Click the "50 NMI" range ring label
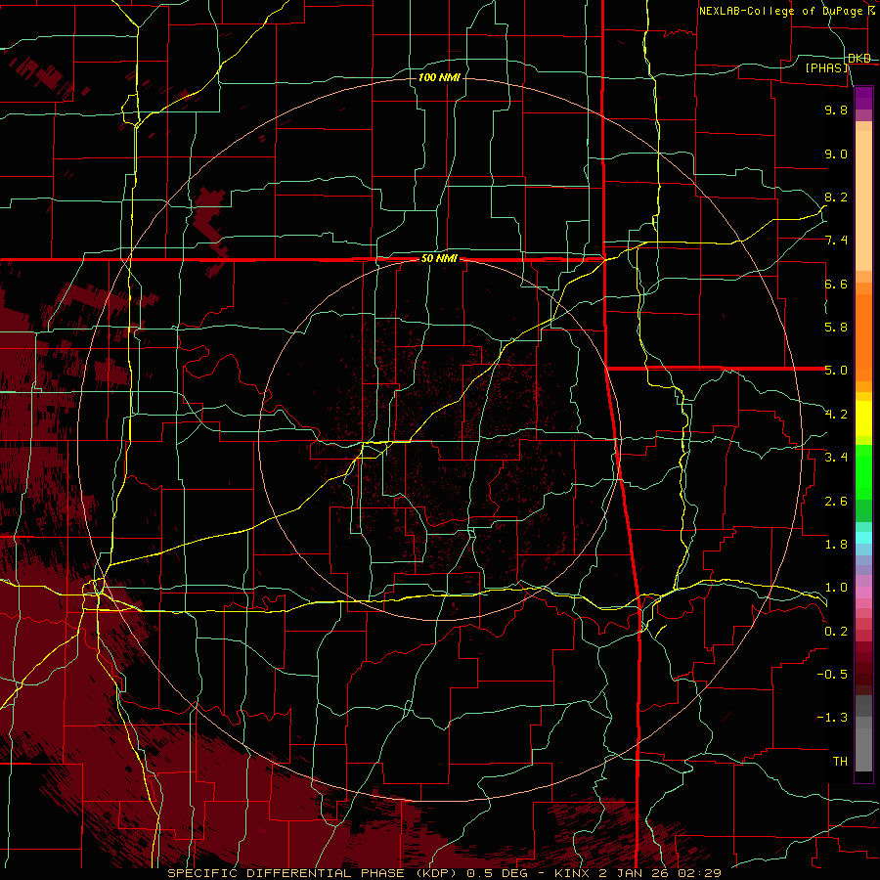This screenshot has width=880, height=880. 439,259
